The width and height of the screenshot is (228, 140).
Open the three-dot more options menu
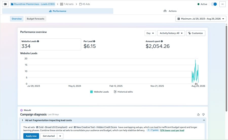[x=222, y=4]
